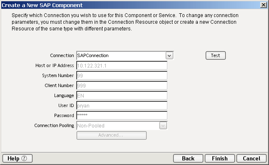This screenshot has height=165, width=269.
Task: Cancel the new SAP component dialog
Action: 252,158
